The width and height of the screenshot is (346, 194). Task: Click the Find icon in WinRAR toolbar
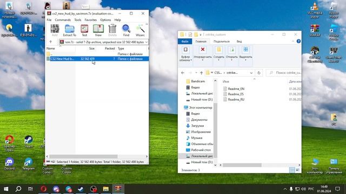pyautogui.click(x=126, y=30)
